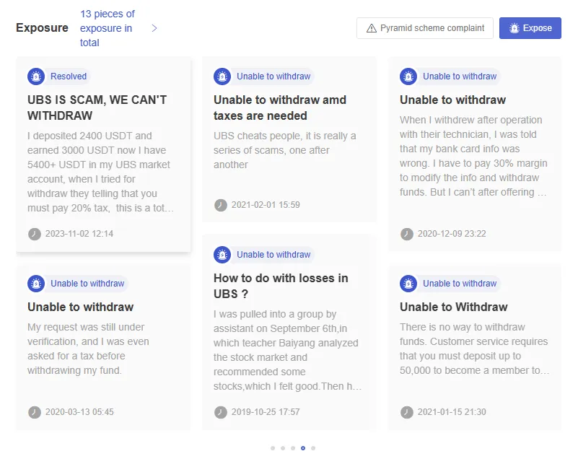Click 'My request was still under verification' text
Viewport: 578px width, 459px height.
[88, 349]
